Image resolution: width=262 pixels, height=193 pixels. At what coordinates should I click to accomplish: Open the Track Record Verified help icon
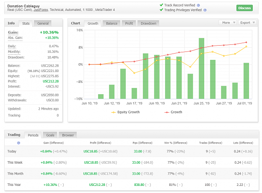(198, 5)
